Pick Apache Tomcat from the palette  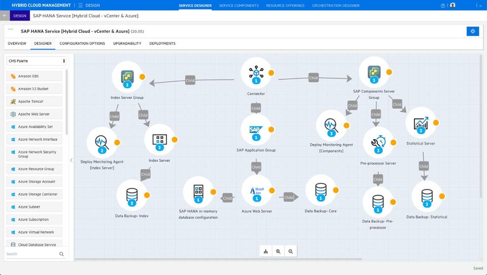point(34,101)
